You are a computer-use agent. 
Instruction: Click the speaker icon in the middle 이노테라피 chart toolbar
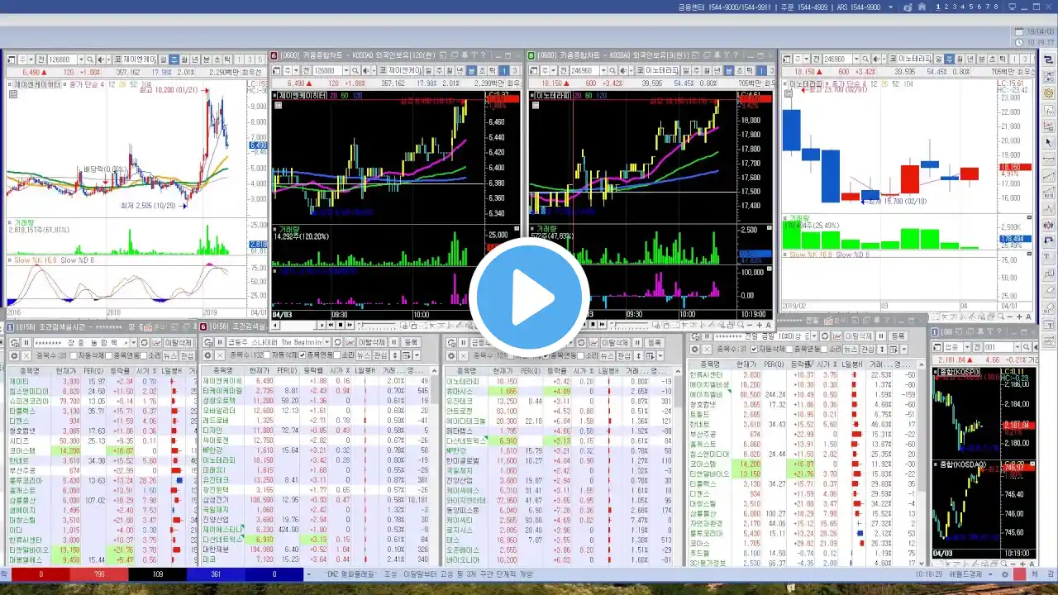[625, 70]
